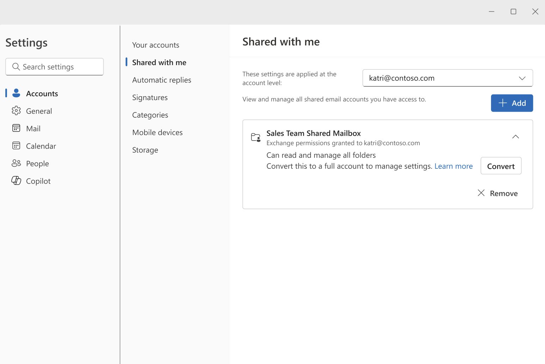Click the Mail envelope icon
Screen dimensions: 545x364
click(x=16, y=128)
